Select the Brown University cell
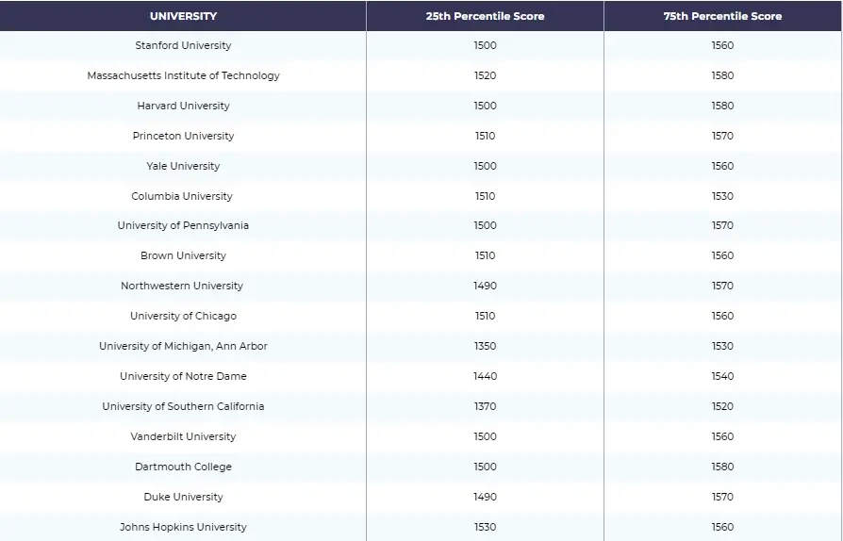The image size is (843, 541). pyautogui.click(x=183, y=255)
